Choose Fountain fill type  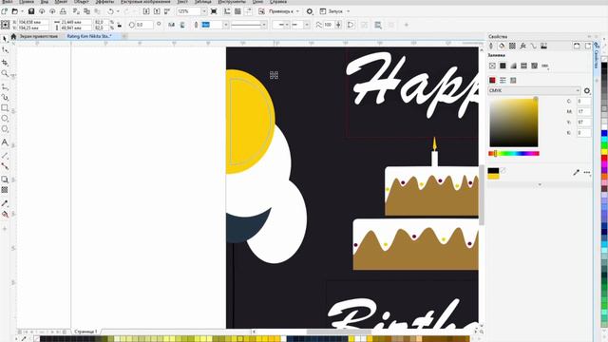coord(513,66)
